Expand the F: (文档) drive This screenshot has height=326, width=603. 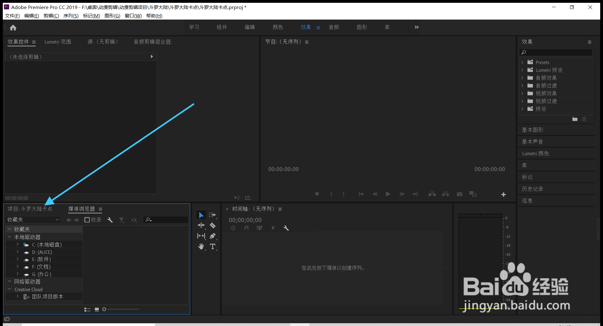point(18,267)
